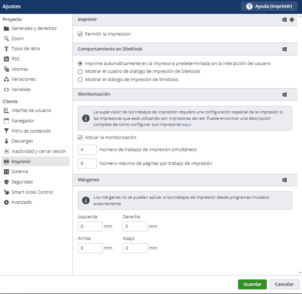Click the Smart Kiosk Control hand icon
This screenshot has height=294, width=302.
click(6, 192)
